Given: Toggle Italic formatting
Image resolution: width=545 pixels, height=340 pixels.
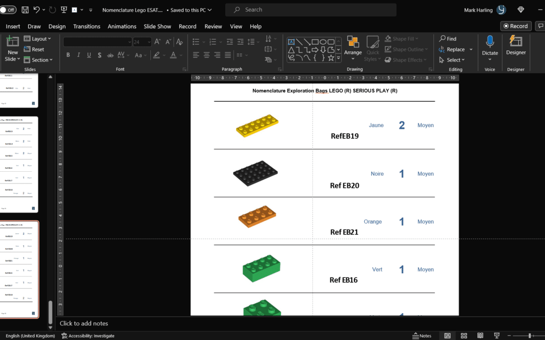Looking at the screenshot, I should click(x=78, y=55).
